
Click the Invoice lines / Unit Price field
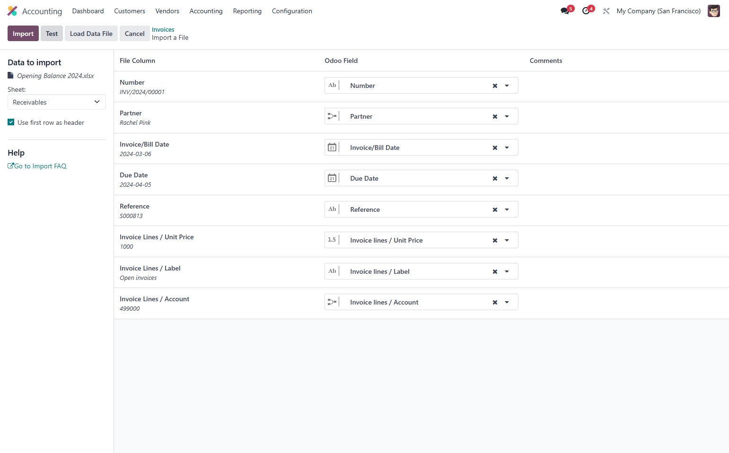point(422,240)
